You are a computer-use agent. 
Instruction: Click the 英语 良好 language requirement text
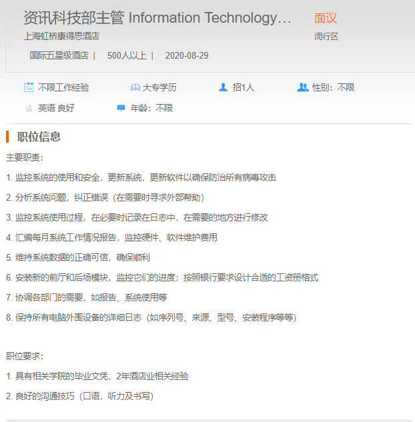click(56, 108)
